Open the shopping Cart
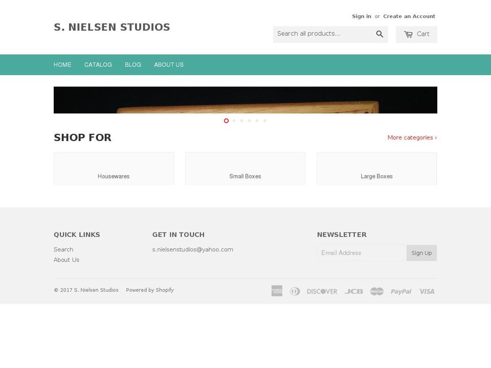Screen dimensions: 491x368 click(416, 34)
